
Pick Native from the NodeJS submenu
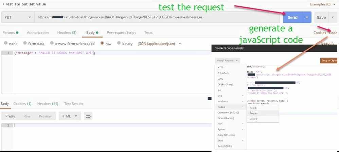(x=263, y=108)
